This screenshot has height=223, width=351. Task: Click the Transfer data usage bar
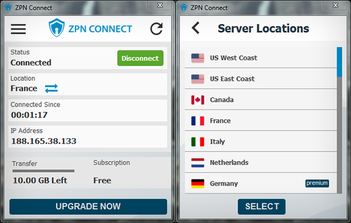pos(43,171)
